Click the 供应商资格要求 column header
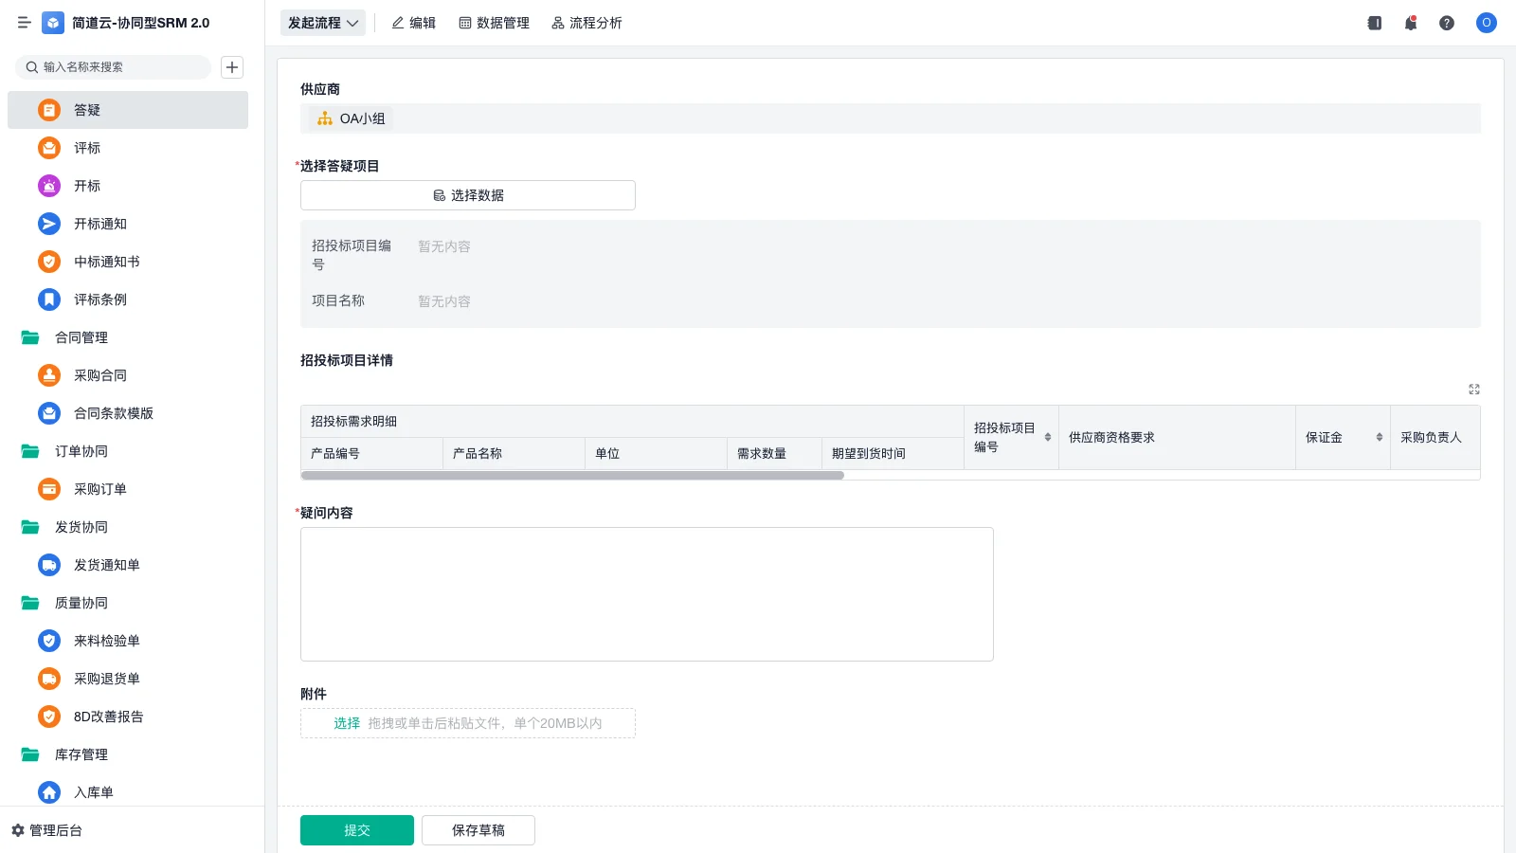This screenshot has width=1516, height=853. click(x=1177, y=437)
